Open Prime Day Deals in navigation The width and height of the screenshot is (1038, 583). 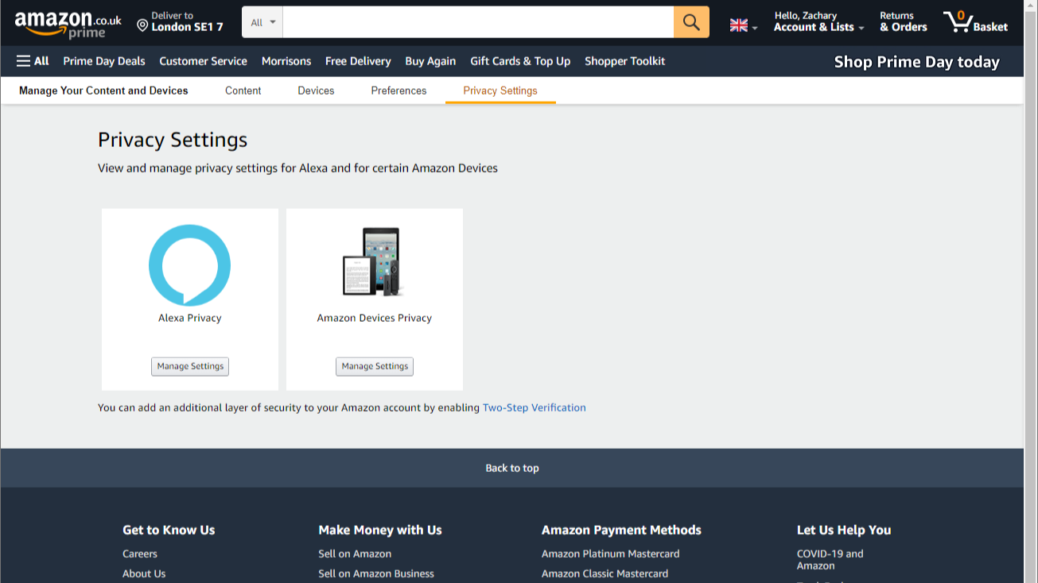[104, 61]
